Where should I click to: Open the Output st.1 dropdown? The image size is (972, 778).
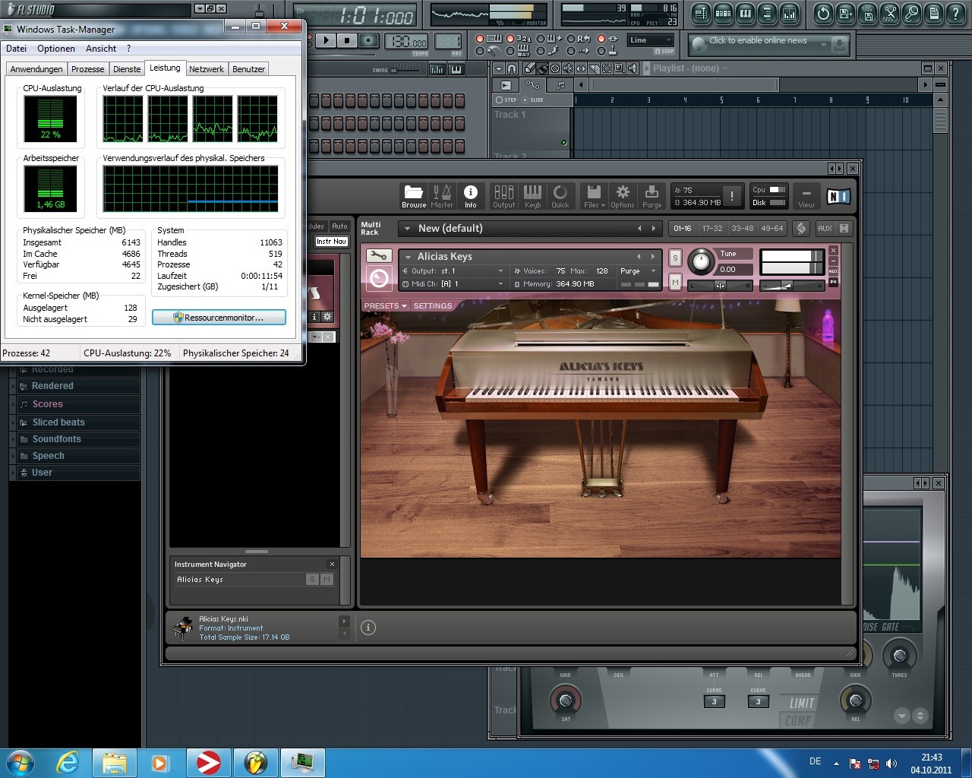(453, 271)
